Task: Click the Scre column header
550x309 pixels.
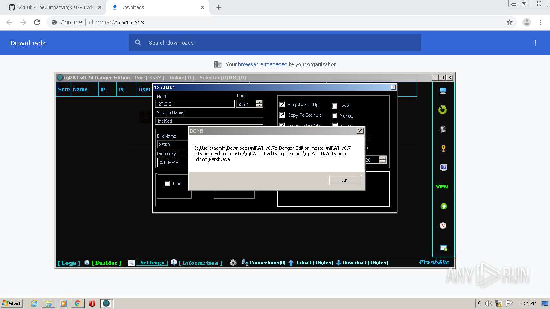Action: [x=64, y=90]
